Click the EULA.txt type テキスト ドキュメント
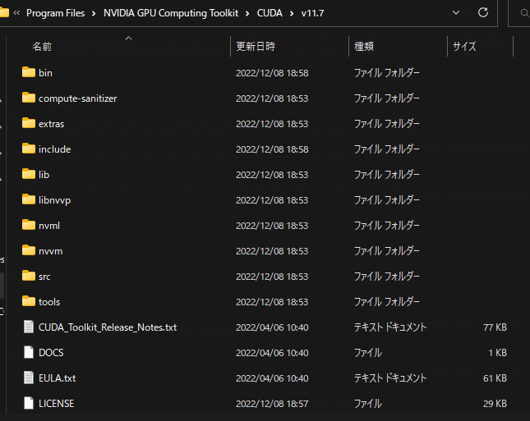The image size is (530, 421). 390,378
